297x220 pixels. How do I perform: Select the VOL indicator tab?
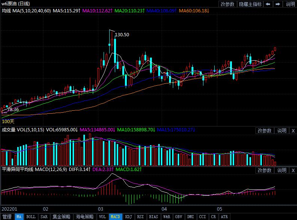[102, 217]
